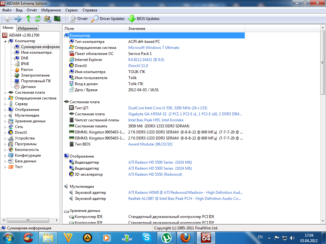This screenshot has height=244, width=326.
Task: Open the ATI Radeon HD 5550 (Redwood) link
Action: (155, 174)
